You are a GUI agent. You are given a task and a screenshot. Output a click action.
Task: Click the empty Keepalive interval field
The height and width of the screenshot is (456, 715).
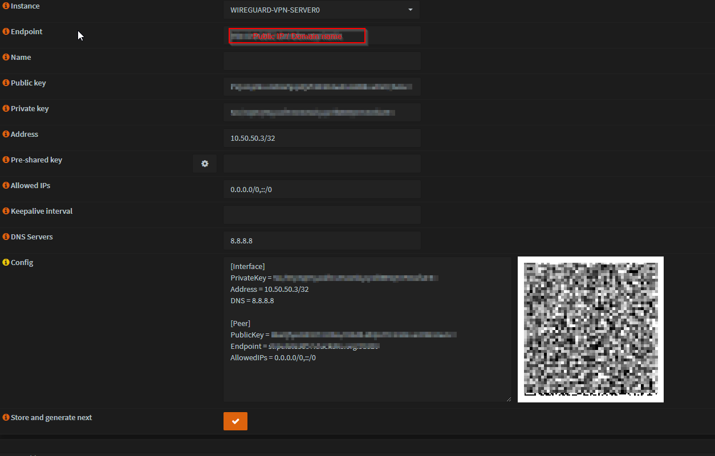(x=322, y=215)
